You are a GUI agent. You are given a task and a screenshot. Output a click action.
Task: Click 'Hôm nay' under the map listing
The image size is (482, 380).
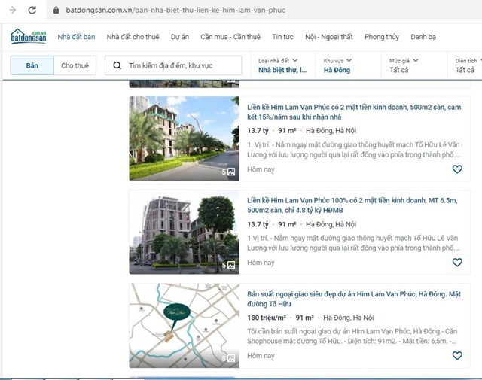point(261,356)
